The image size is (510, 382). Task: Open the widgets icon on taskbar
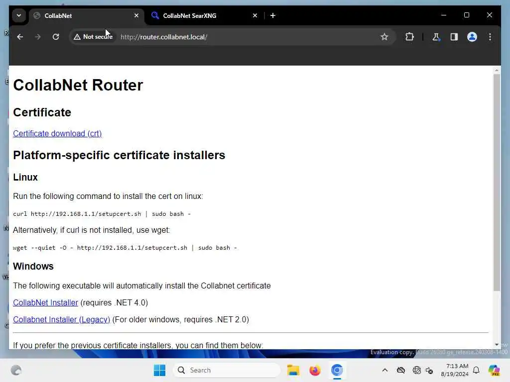(x=16, y=370)
